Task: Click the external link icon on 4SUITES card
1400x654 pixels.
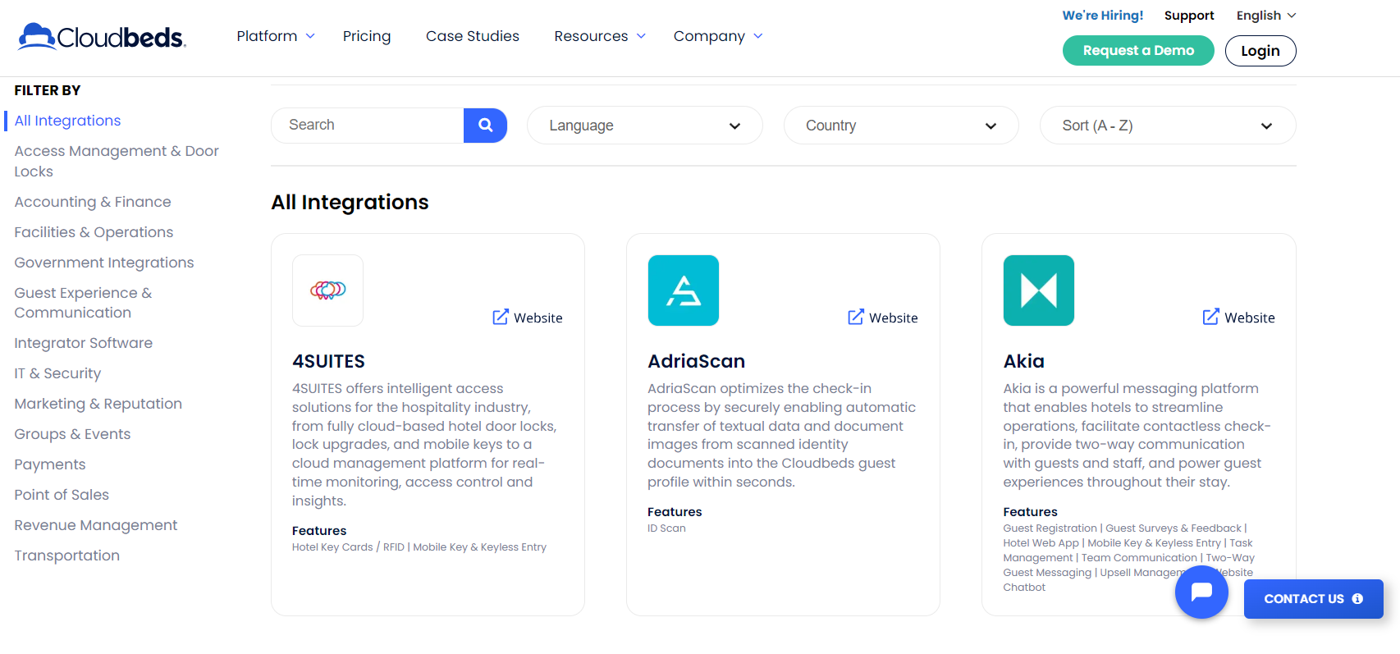Action: point(500,317)
